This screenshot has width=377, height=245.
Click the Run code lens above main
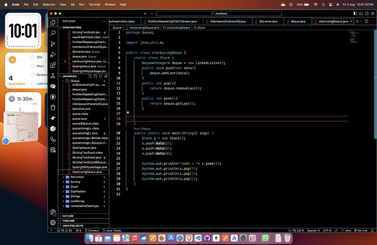tap(136, 128)
